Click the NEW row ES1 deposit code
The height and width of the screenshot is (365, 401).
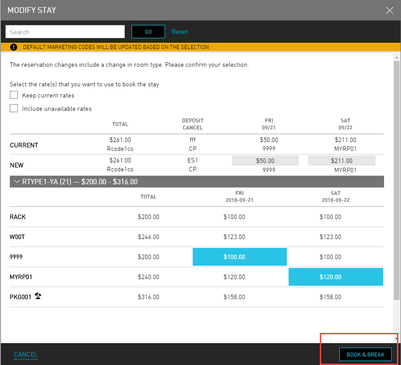point(193,160)
